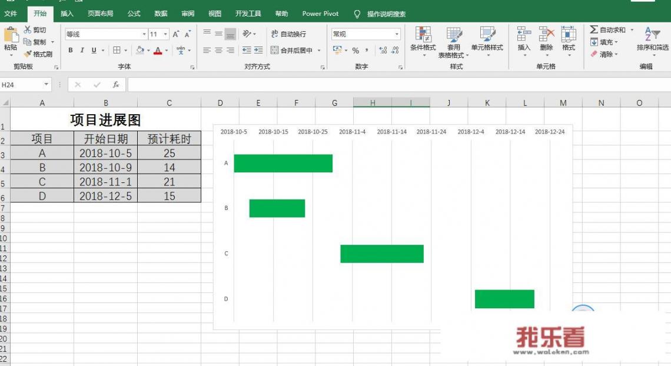Increase font size with larger A
Viewport: 671px width, 366px height.
coord(176,34)
